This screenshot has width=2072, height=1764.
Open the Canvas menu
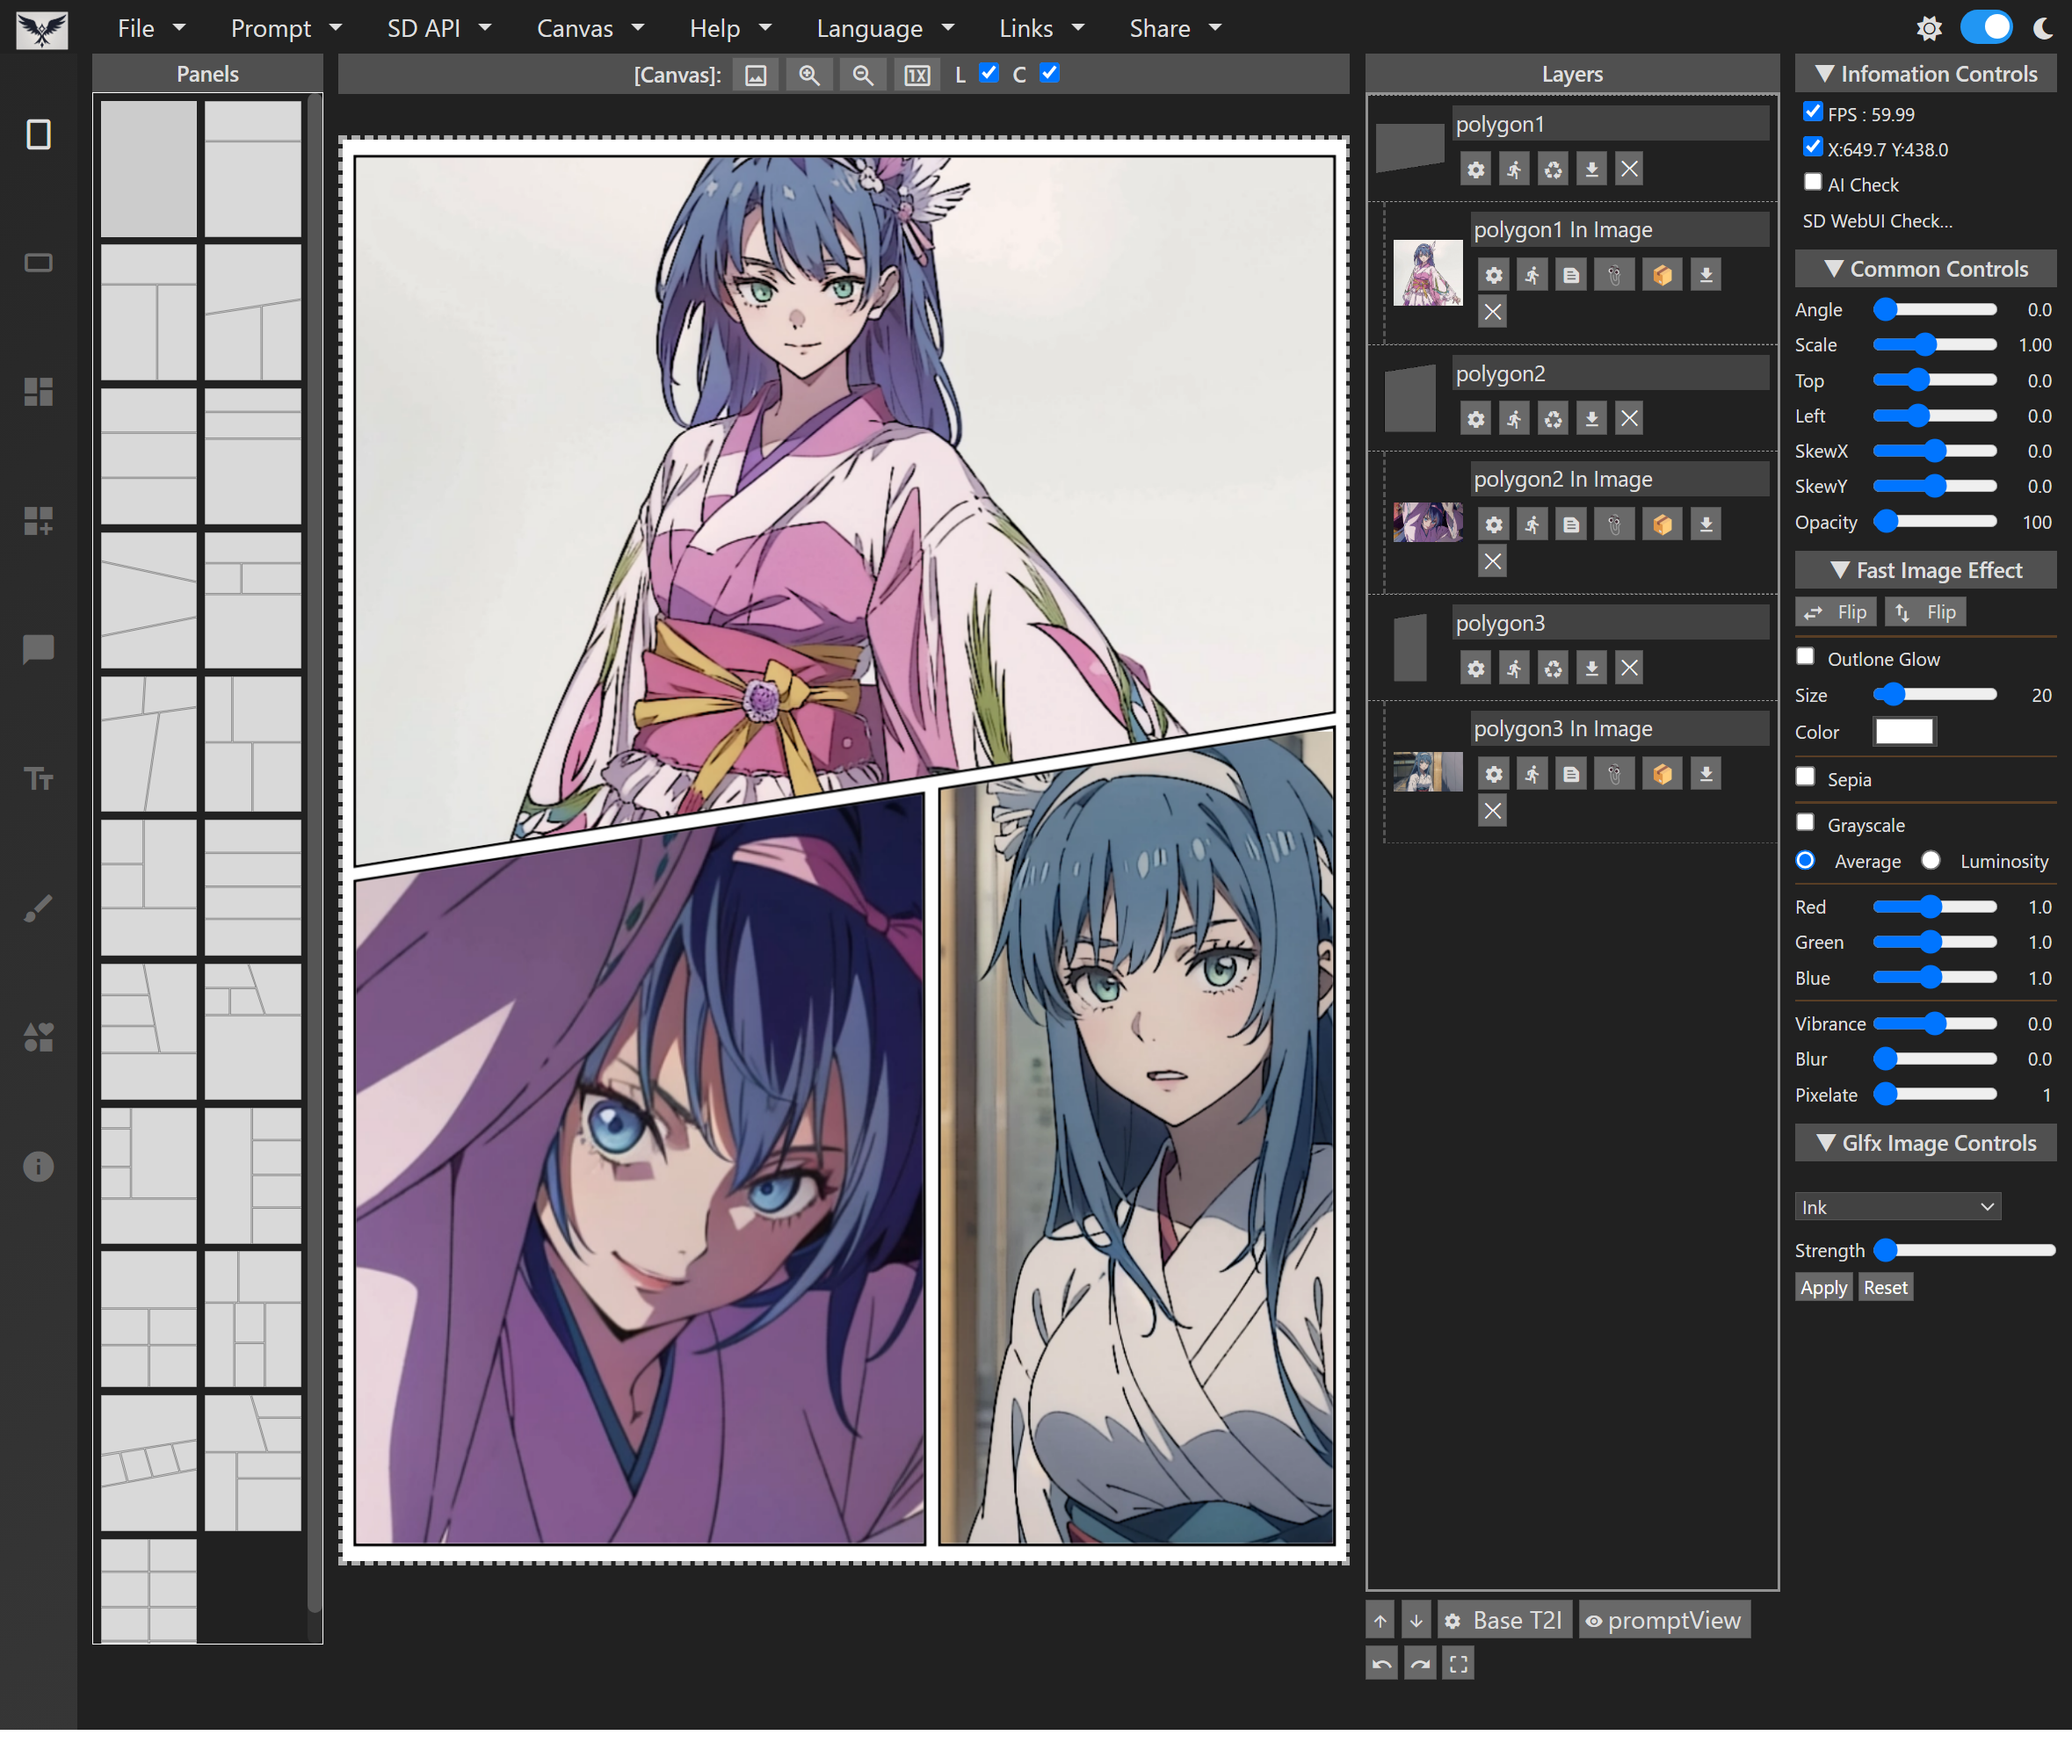[590, 28]
